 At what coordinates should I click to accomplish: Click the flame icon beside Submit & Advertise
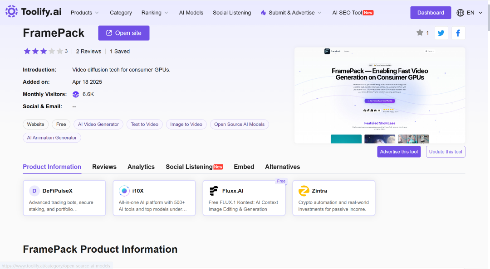point(264,13)
